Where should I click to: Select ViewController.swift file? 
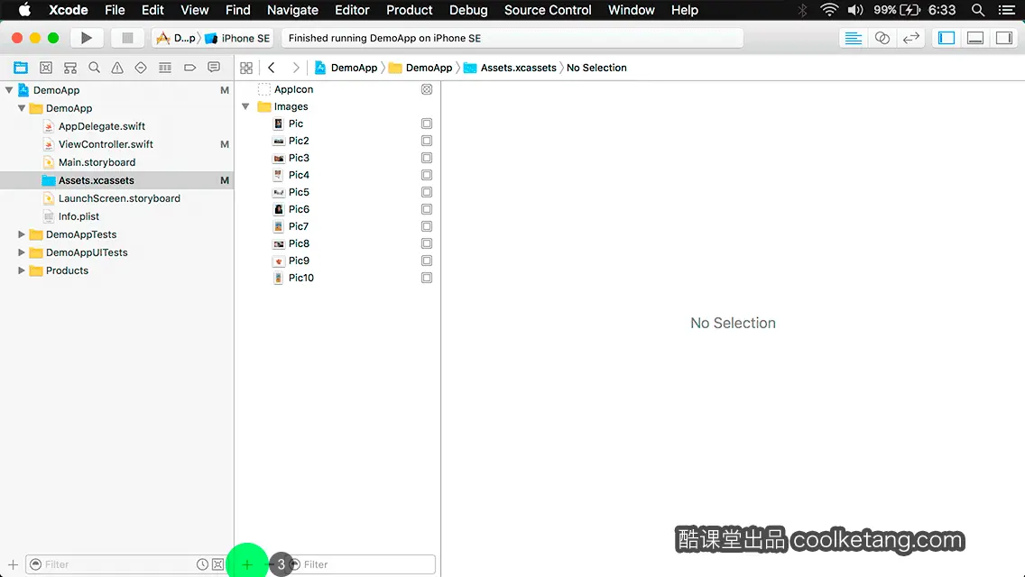point(106,143)
